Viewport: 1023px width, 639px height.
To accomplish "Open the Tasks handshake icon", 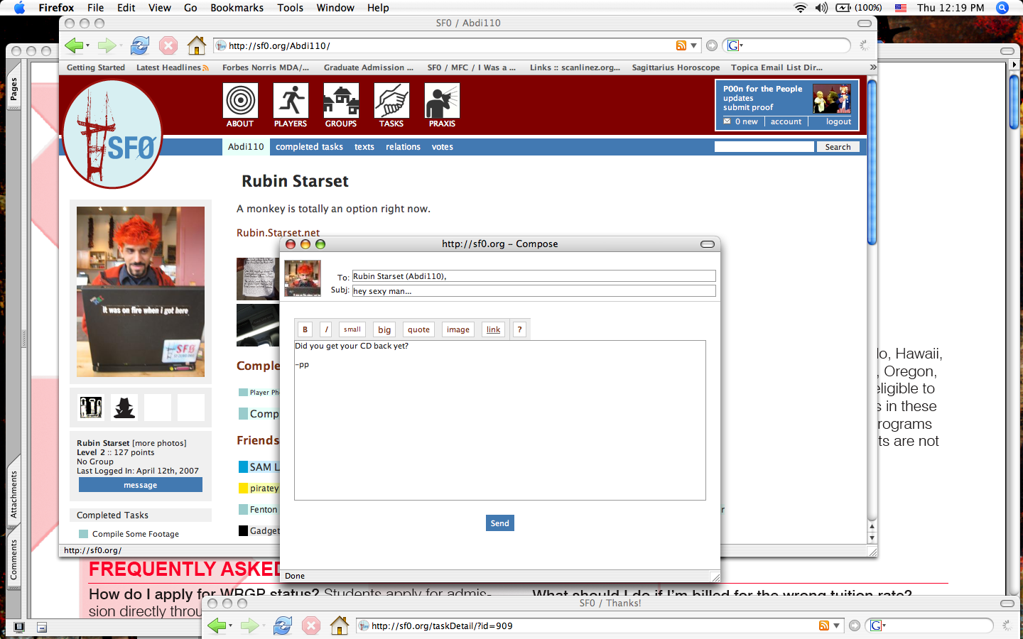I will pyautogui.click(x=391, y=102).
